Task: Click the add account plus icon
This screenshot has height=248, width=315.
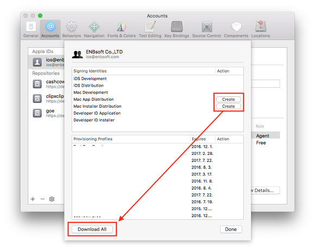Action: coord(33,199)
